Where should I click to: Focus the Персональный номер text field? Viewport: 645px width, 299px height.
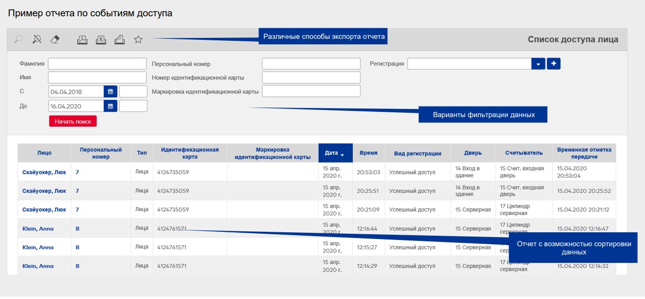point(311,64)
